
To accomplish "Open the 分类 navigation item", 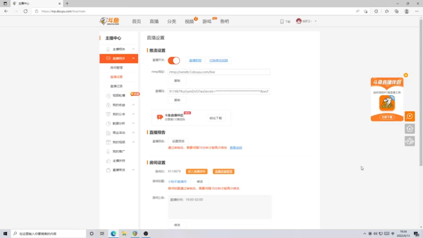I will (x=171, y=21).
